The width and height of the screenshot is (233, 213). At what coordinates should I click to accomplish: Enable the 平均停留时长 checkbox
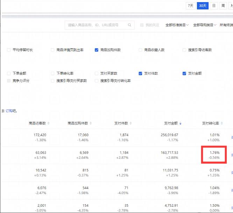click(9, 50)
